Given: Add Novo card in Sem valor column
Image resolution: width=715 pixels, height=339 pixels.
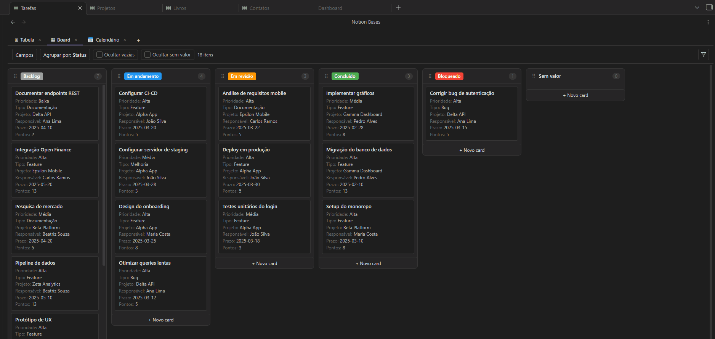Looking at the screenshot, I should click(576, 95).
